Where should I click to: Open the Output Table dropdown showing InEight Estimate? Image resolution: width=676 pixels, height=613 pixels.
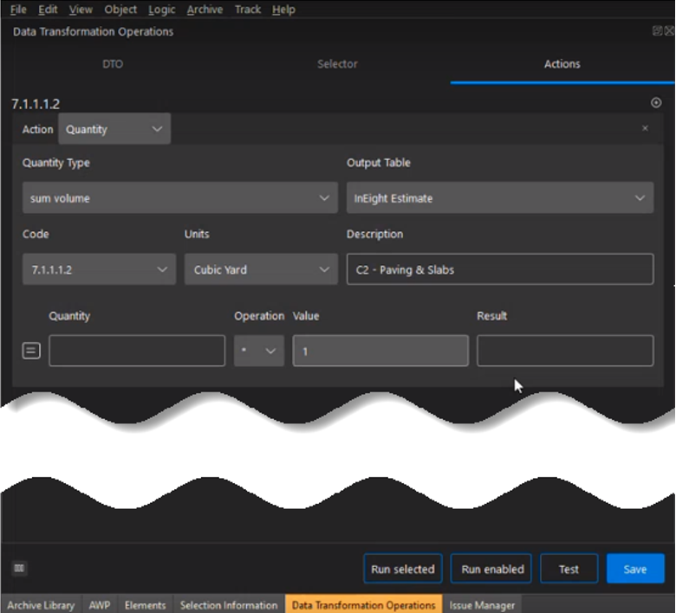point(500,197)
